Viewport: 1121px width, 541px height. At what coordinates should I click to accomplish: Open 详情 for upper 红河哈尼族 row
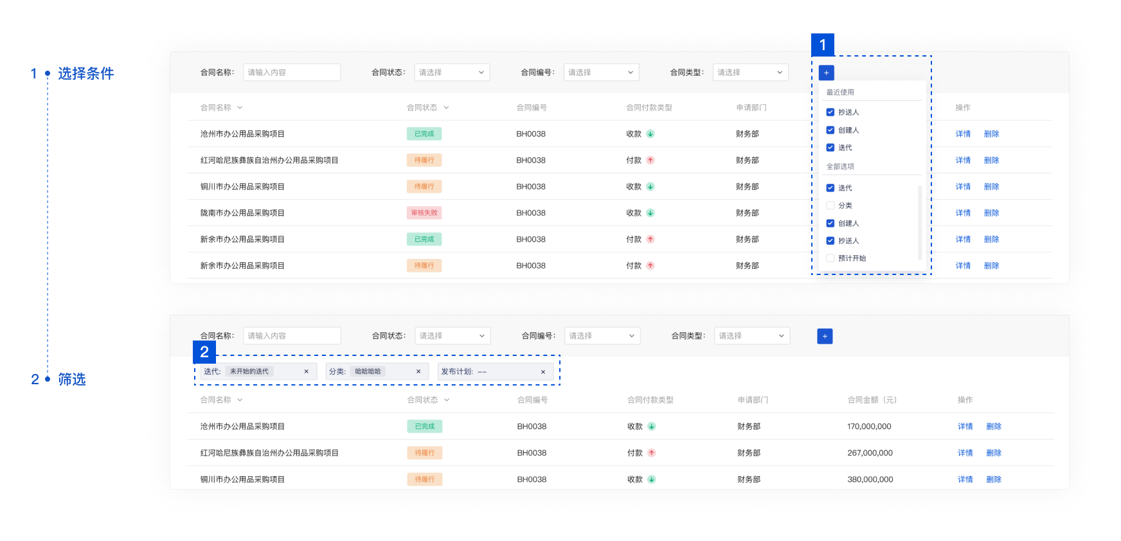[x=963, y=160]
